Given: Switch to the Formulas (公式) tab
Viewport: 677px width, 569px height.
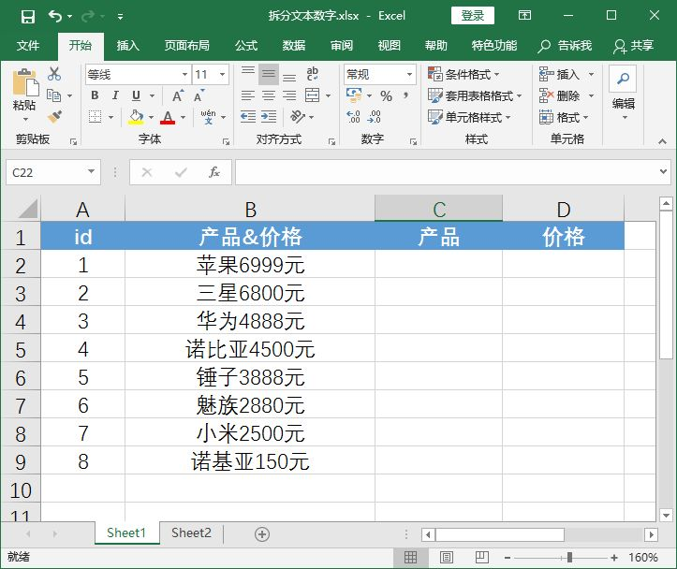Looking at the screenshot, I should pyautogui.click(x=246, y=45).
